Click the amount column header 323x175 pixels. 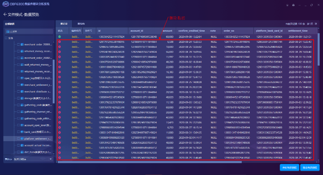pyautogui.click(x=167, y=31)
